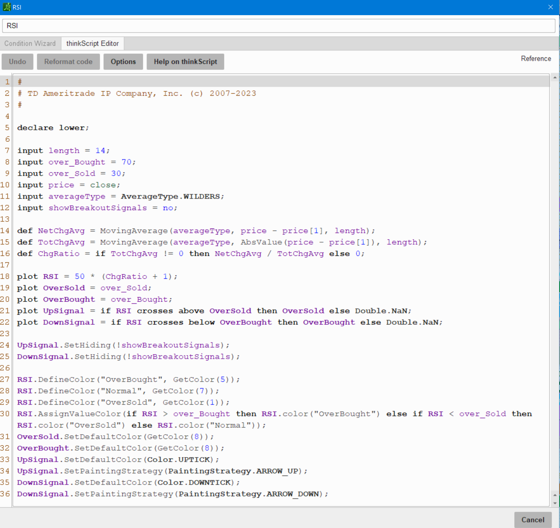
Task: Click the Undo button
Action: tap(18, 62)
